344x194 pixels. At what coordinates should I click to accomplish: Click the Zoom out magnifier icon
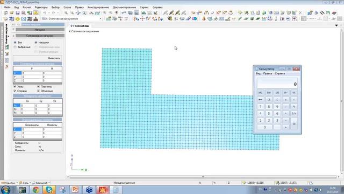[x=72, y=13]
